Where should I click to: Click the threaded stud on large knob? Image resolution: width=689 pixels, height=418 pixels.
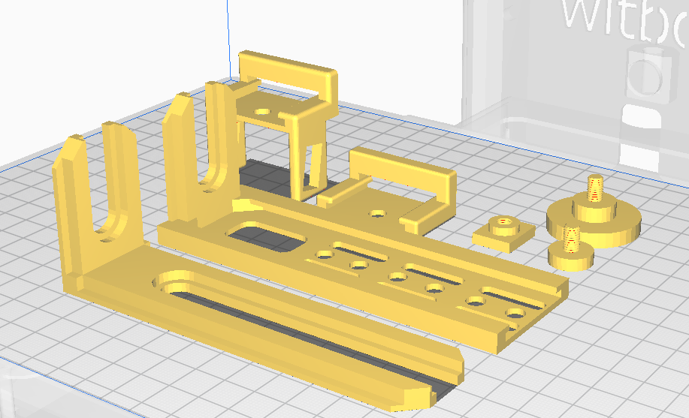coord(594,188)
